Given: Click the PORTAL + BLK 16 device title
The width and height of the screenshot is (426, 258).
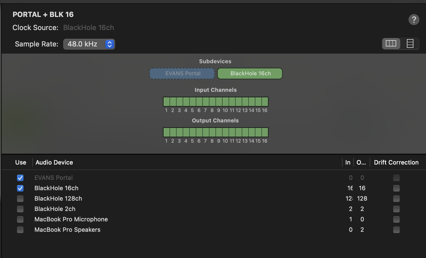Looking at the screenshot, I should [43, 14].
